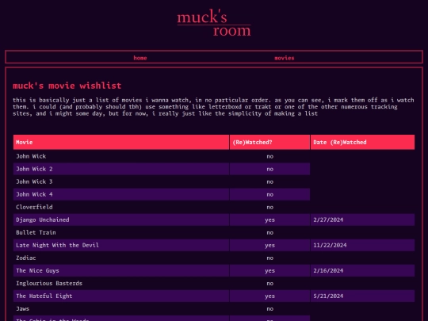Open the home navigation link
Image resolution: width=428 pixels, height=321 pixels.
140,58
